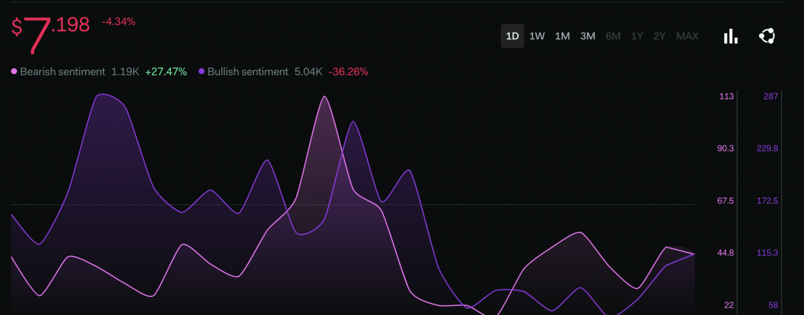
Task: Show the MAX time range
Action: tap(687, 36)
